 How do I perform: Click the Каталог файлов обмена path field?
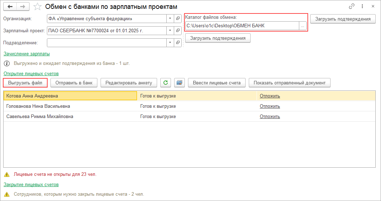point(242,26)
